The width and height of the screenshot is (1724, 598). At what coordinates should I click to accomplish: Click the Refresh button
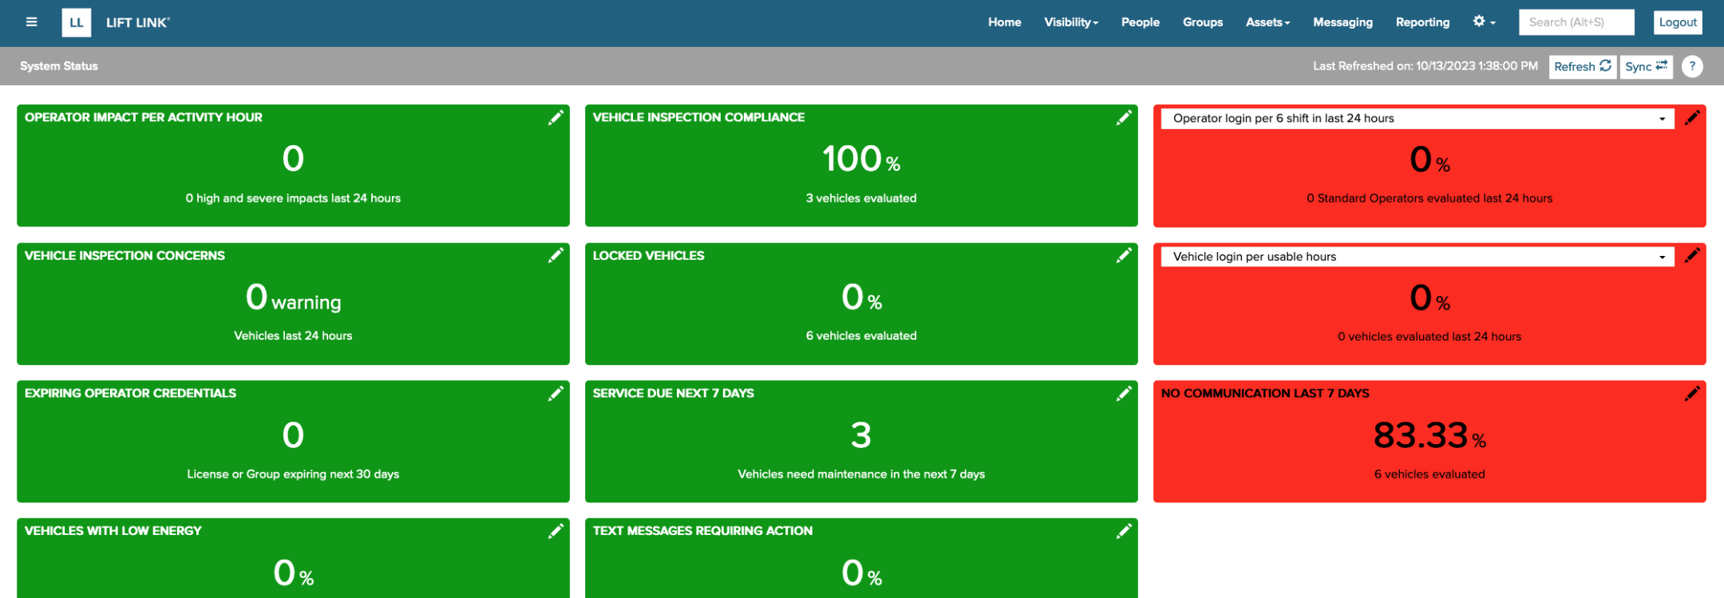point(1582,66)
